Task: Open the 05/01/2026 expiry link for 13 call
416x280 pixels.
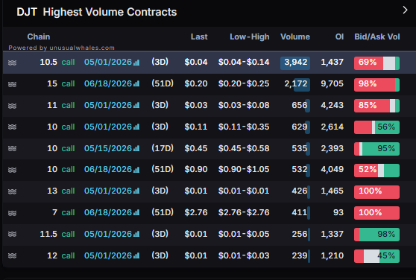Action: tap(108, 191)
